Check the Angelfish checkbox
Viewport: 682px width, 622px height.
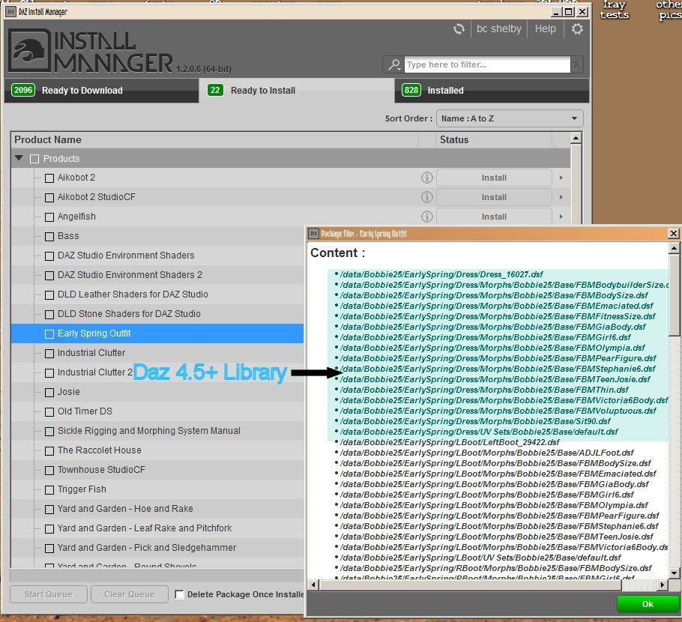point(49,217)
